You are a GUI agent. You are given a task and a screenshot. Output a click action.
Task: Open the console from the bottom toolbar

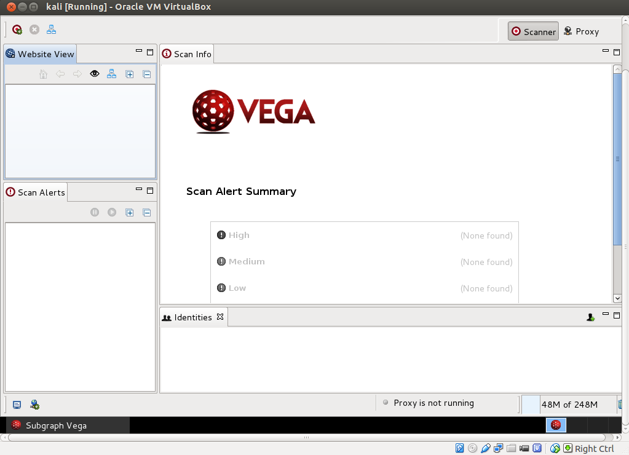pyautogui.click(x=17, y=405)
